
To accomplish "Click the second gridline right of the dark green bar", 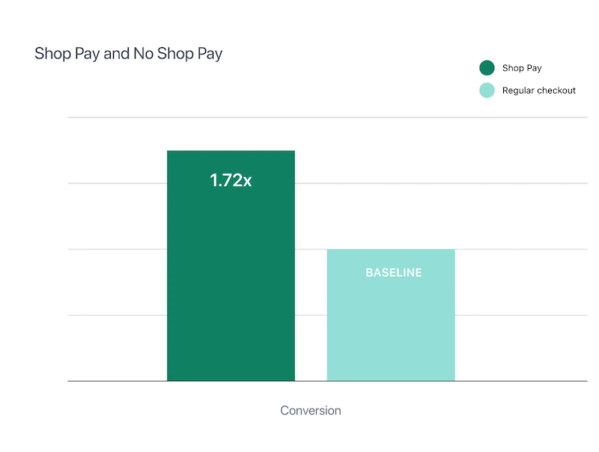I will click(441, 183).
